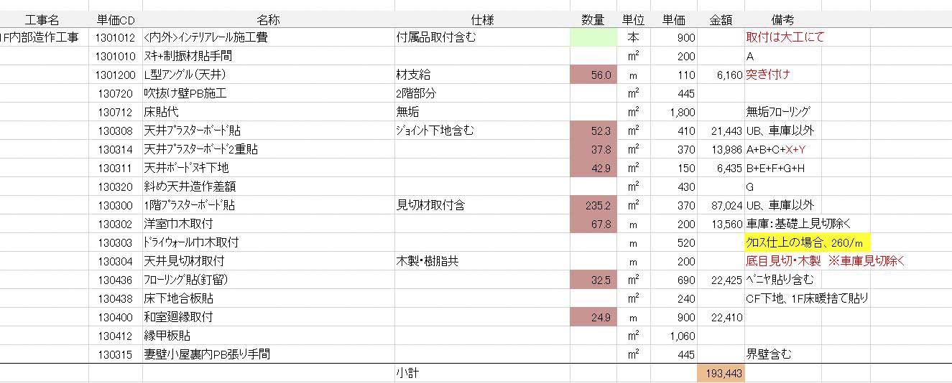Click the 備考 column header
Screen dimensions: 952x383
coord(783,19)
